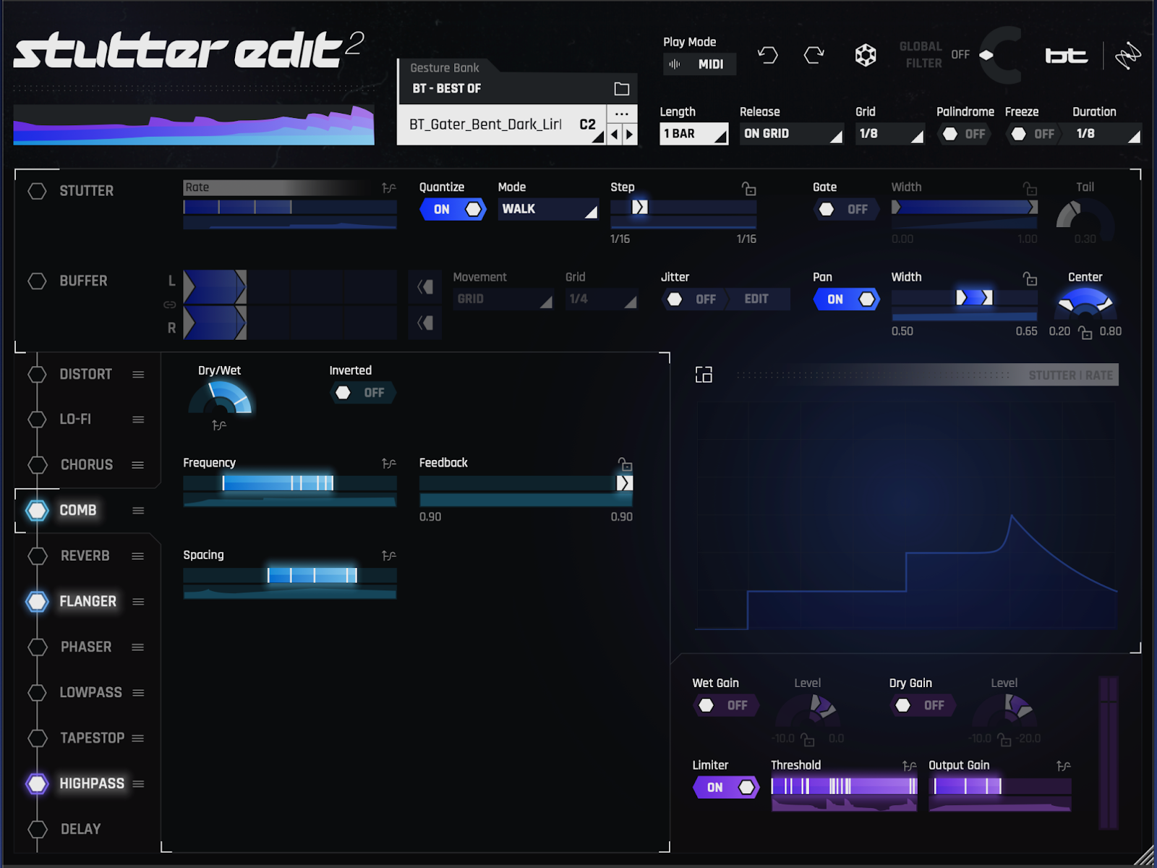
Task: Toggle the Wet Gain Level lock icon
Action: pos(808,740)
